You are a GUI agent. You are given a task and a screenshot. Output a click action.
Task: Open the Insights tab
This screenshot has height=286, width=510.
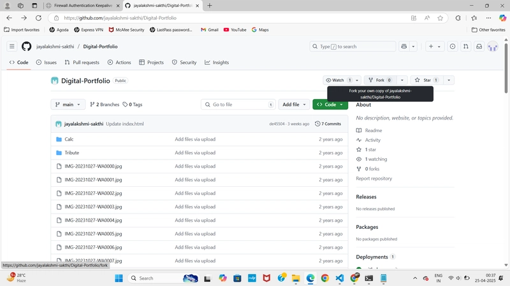(x=217, y=62)
